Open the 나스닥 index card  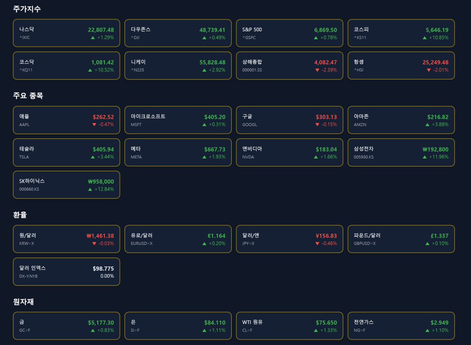click(66, 33)
